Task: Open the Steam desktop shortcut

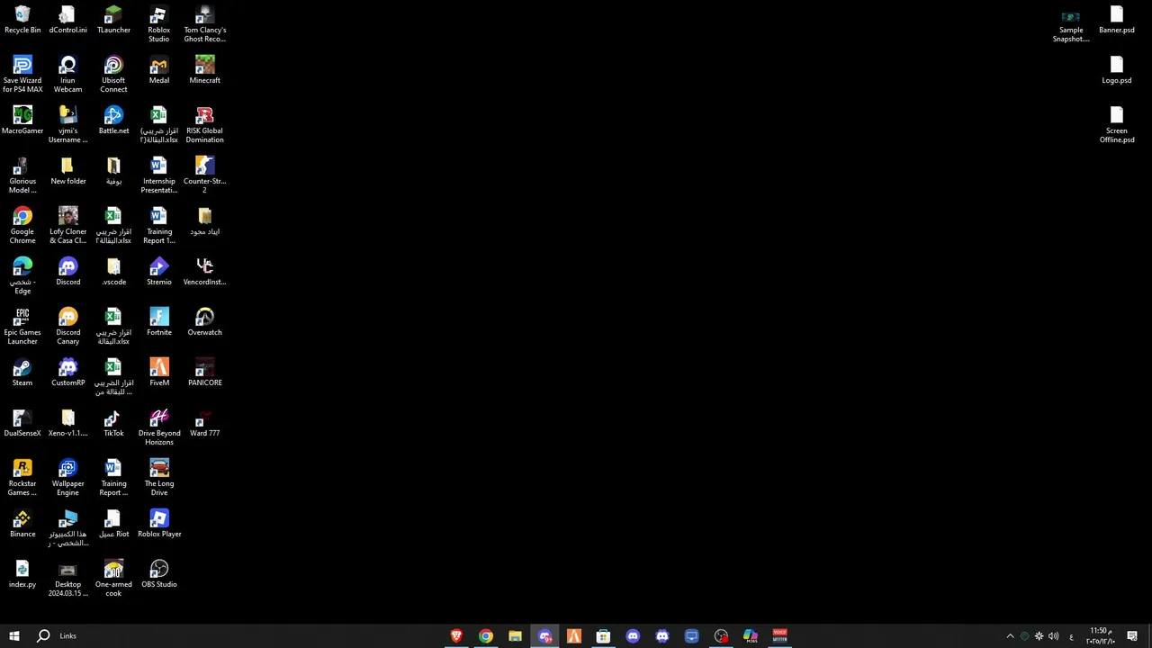Action: [x=22, y=373]
